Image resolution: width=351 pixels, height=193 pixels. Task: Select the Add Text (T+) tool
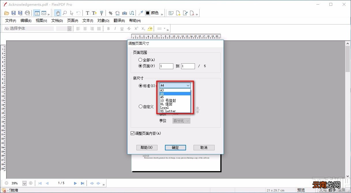(x=94, y=13)
